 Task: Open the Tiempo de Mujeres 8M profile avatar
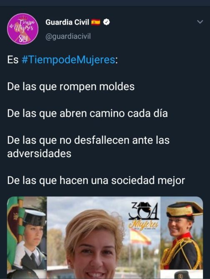[x=23, y=29]
